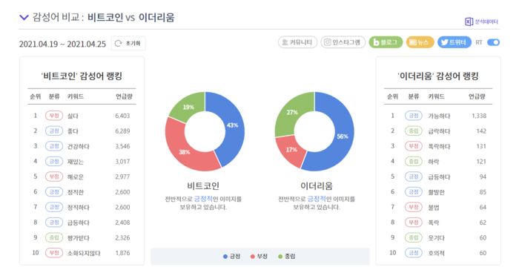The width and height of the screenshot is (519, 270).
Task: Click the 비트코인 chart title
Action: (x=203, y=186)
